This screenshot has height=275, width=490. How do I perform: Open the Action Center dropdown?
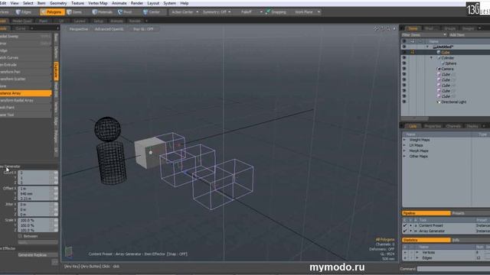(185, 12)
